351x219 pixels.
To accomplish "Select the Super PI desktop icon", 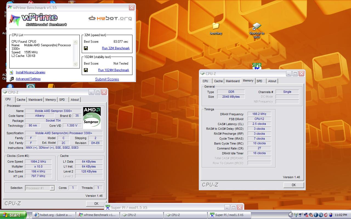I will [x=257, y=66].
